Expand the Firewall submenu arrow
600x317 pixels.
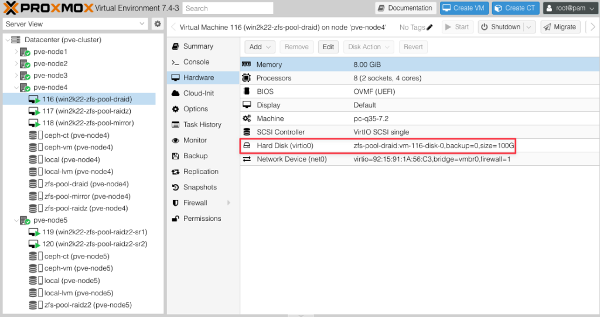[x=229, y=203]
